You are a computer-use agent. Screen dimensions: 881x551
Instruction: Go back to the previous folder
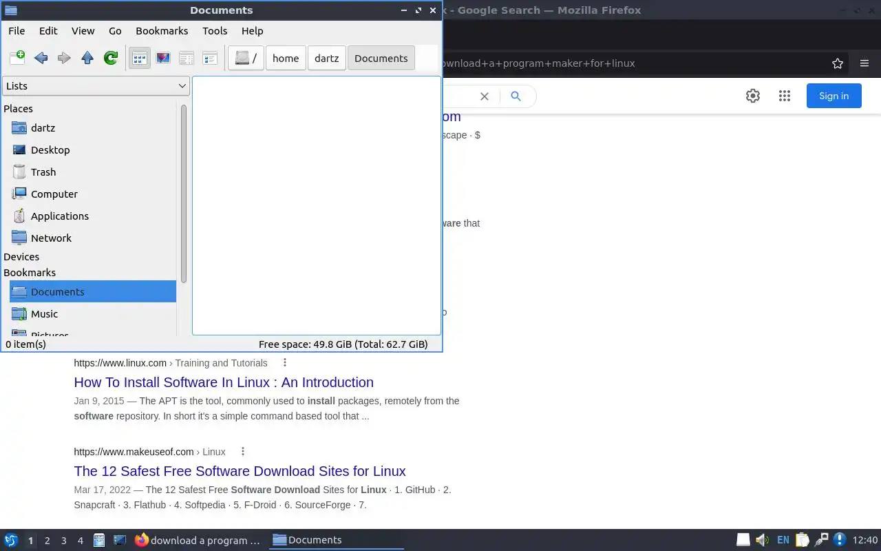tap(41, 58)
